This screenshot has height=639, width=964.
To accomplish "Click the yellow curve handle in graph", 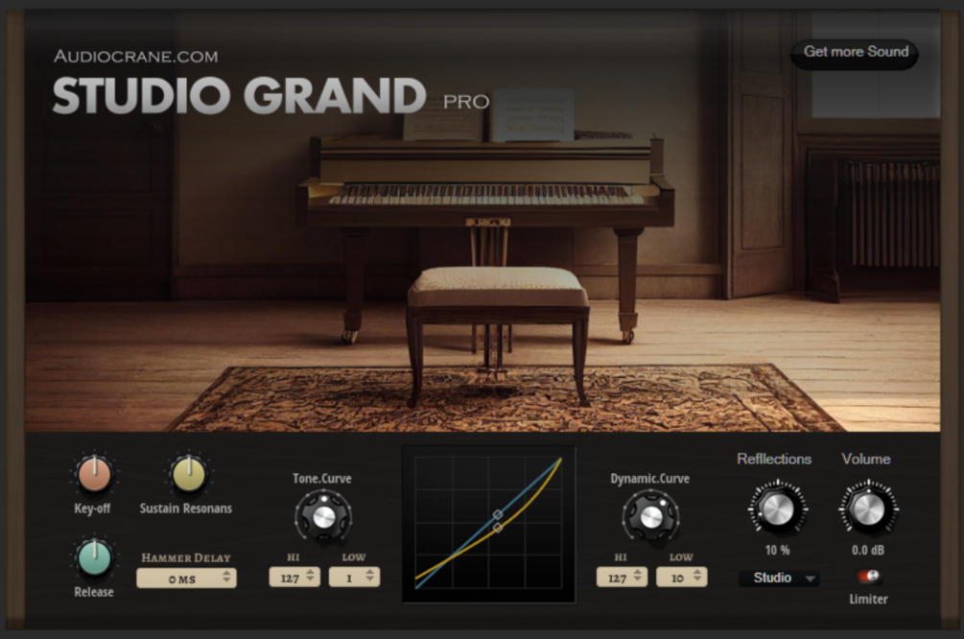I will 498,528.
